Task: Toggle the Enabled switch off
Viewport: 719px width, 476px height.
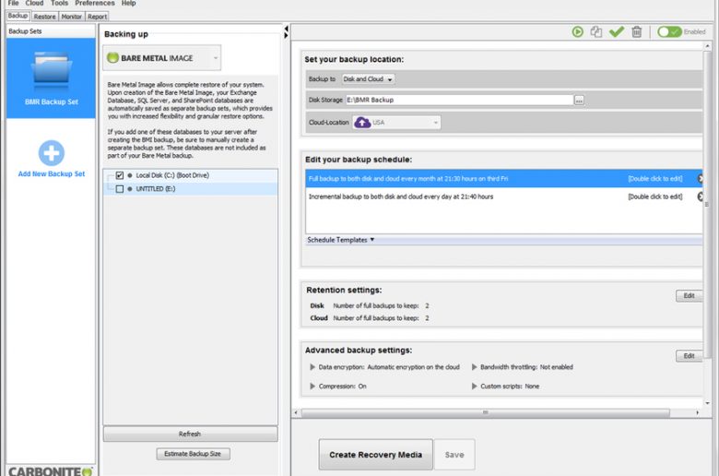Action: point(669,31)
